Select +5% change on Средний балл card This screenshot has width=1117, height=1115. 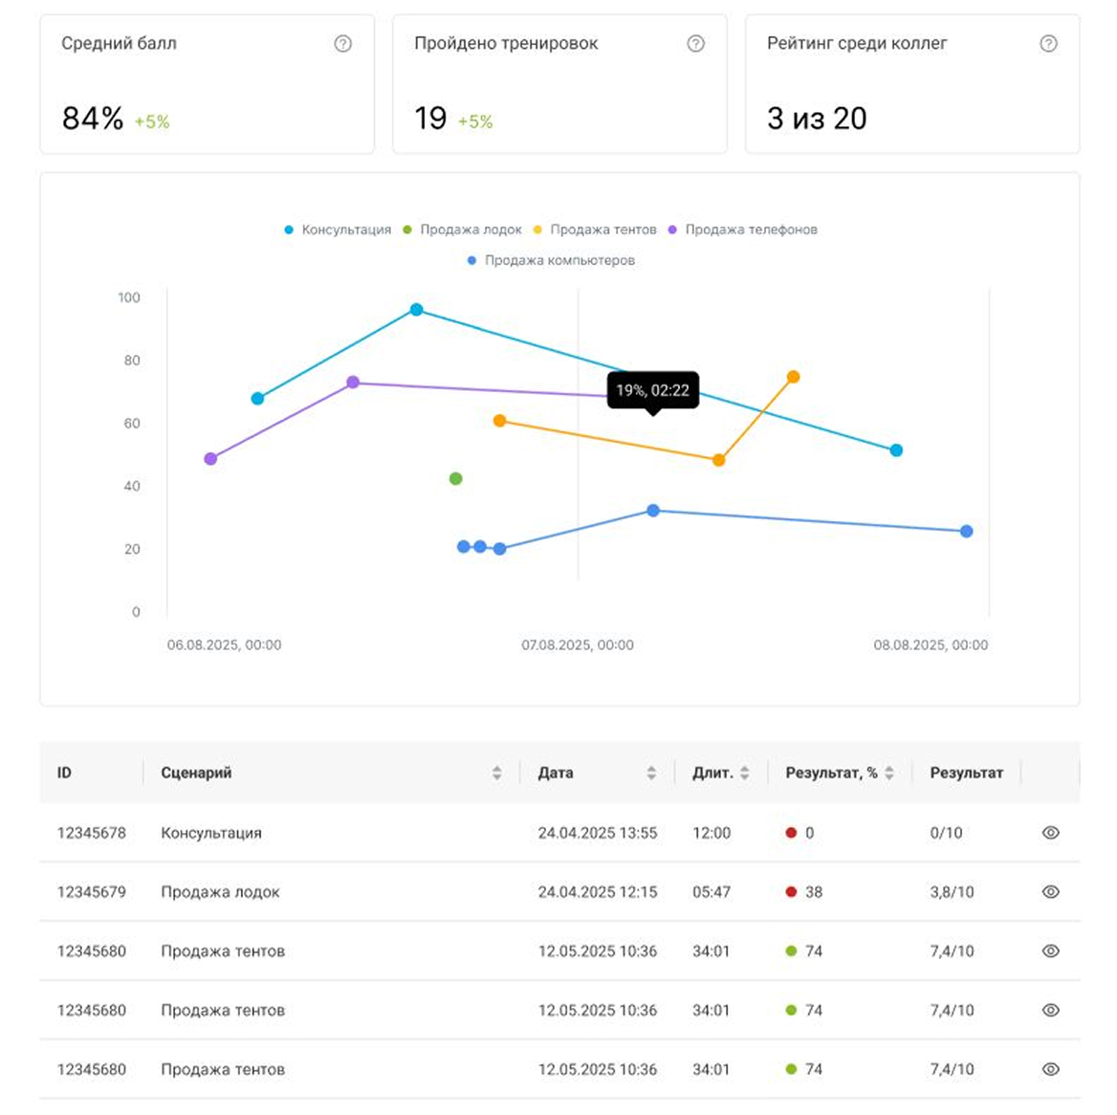point(152,121)
